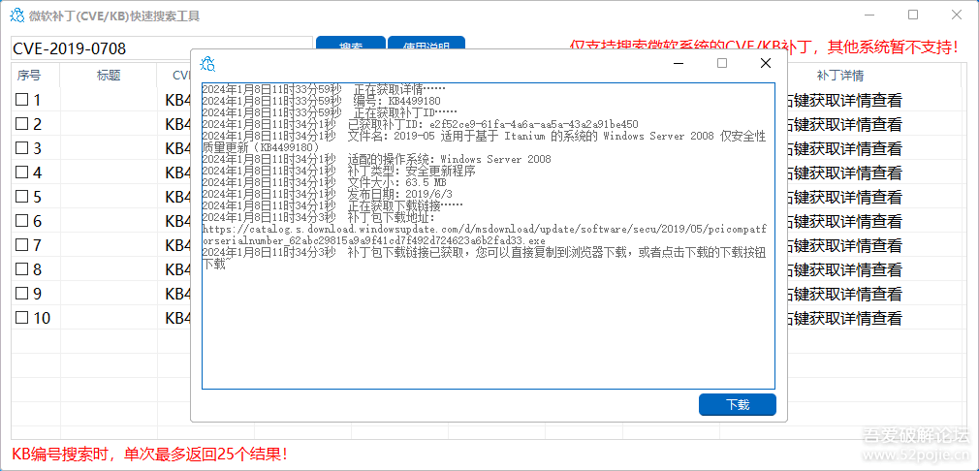Check the checkbox for row 1
Screen dimensions: 979x471
pyautogui.click(x=22, y=100)
